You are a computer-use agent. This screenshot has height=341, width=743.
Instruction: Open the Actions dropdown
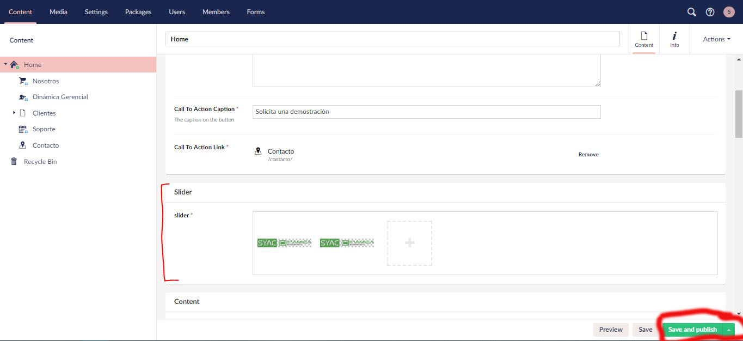tap(716, 39)
